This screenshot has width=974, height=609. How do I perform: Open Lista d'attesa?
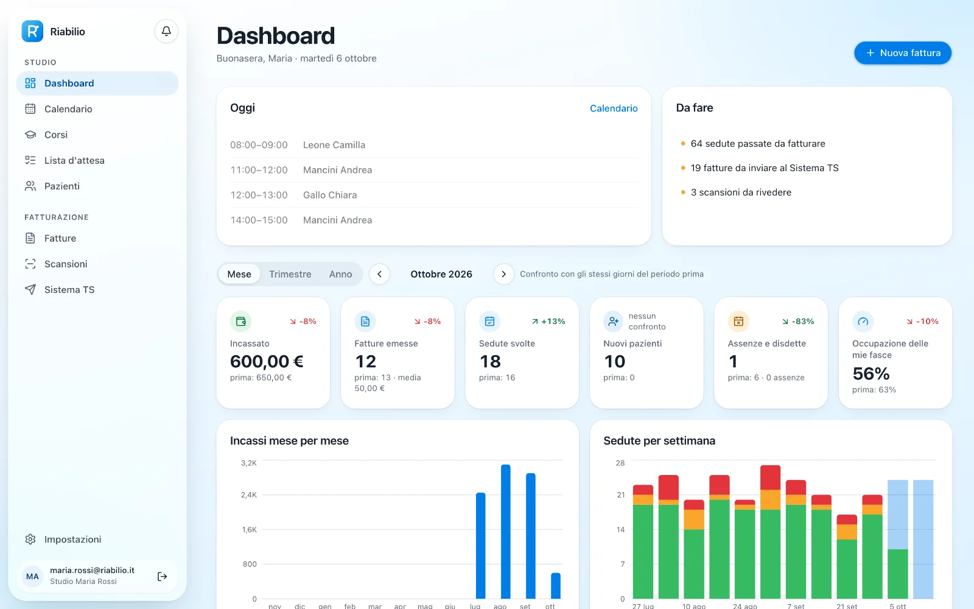tap(97, 160)
